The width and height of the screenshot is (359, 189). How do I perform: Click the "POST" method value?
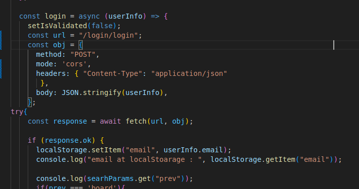point(83,55)
